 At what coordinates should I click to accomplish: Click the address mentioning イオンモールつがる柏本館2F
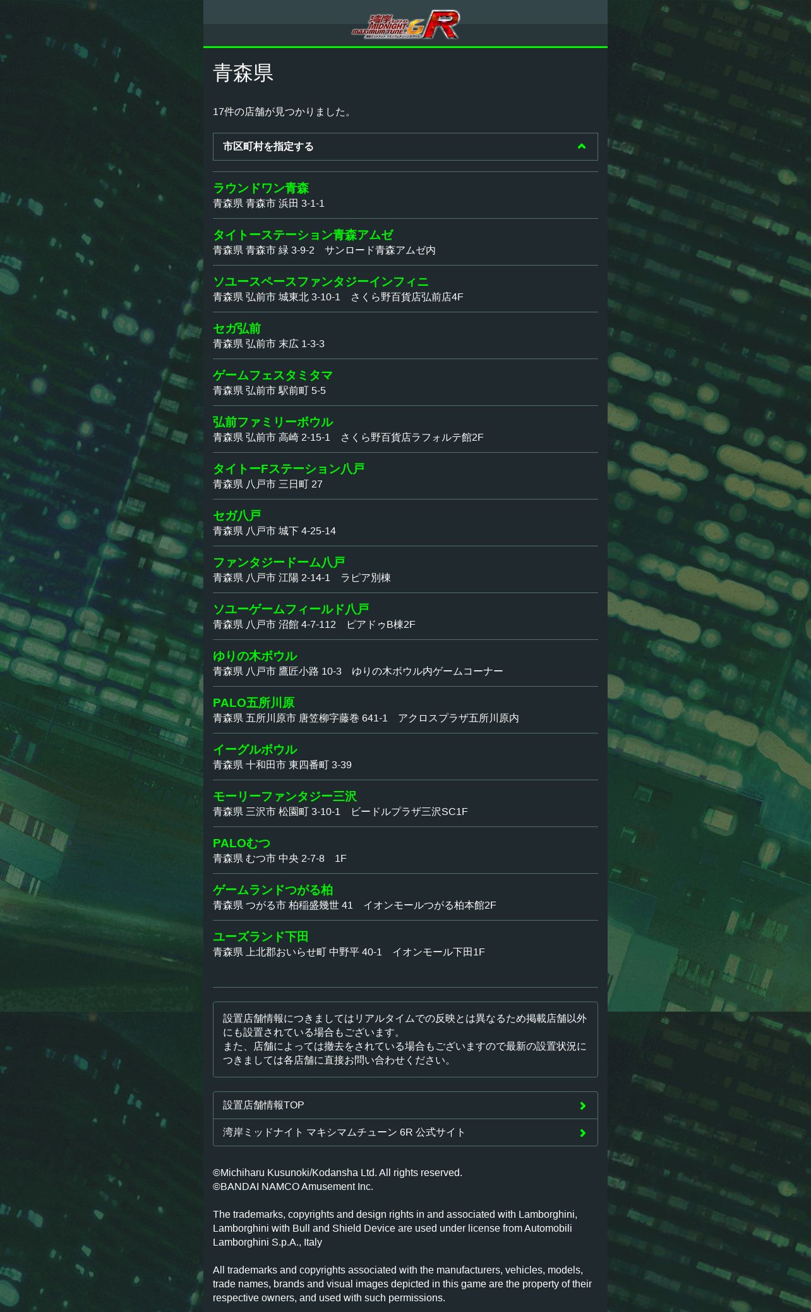coord(355,905)
